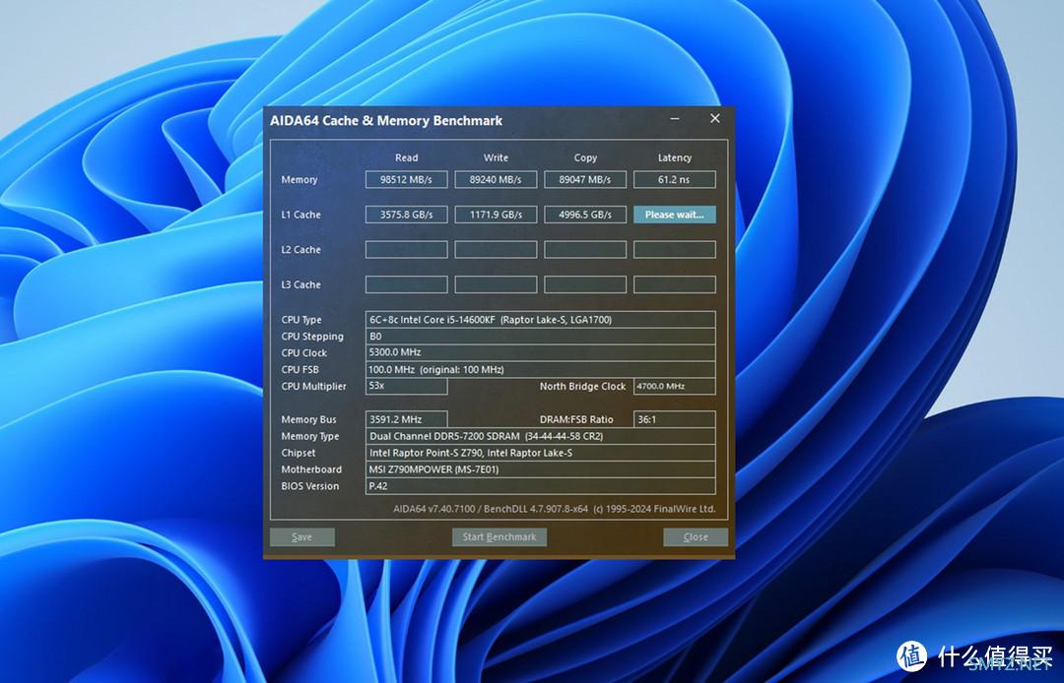This screenshot has width=1064, height=683.
Task: Click the empty L2 Cache Read cell
Action: (x=407, y=249)
